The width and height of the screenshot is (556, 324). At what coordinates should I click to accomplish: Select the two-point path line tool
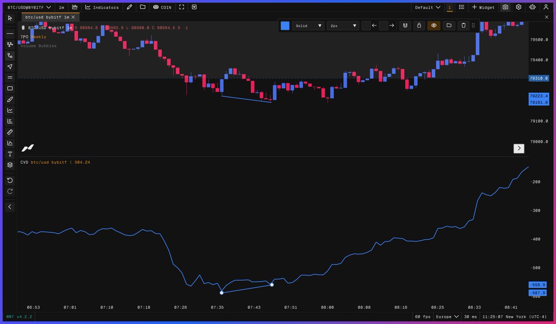[x=10, y=56]
